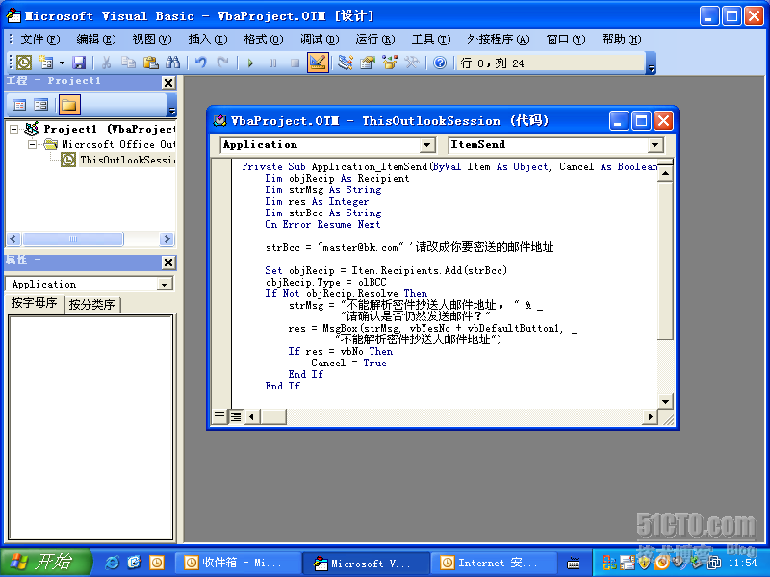Screen dimensions: 770x577
Task: Click the Insert UserForm toolbar icon
Action: (x=46, y=63)
